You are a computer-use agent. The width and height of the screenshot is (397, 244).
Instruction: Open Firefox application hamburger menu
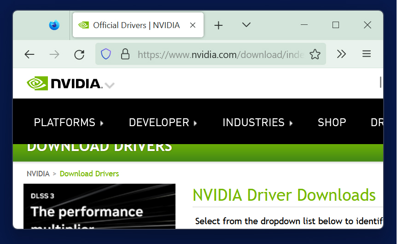[366, 54]
